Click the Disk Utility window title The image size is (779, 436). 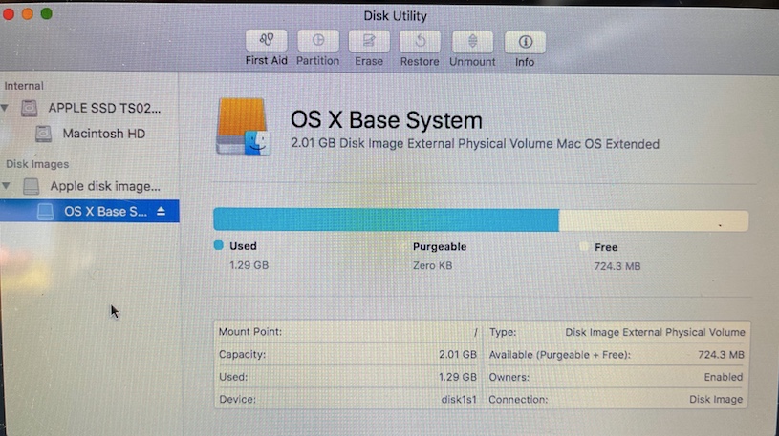(395, 16)
